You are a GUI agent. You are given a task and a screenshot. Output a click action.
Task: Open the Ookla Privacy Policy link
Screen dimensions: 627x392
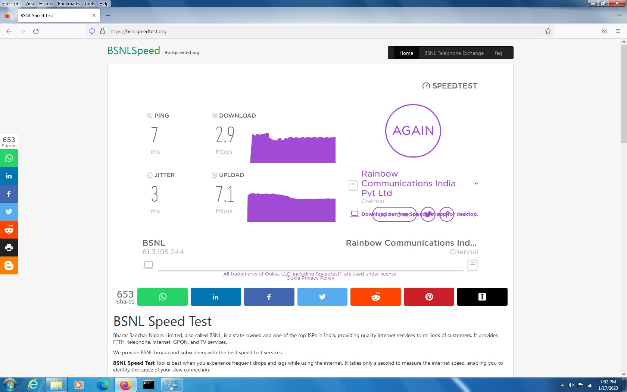pos(310,278)
